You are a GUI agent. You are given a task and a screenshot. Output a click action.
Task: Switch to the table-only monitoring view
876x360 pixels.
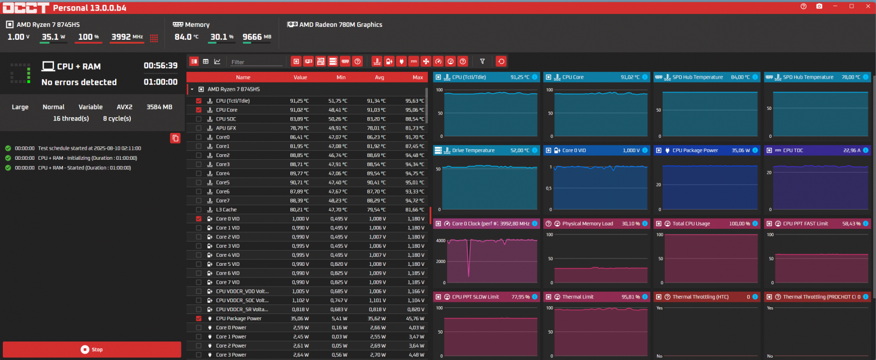pyautogui.click(x=206, y=62)
